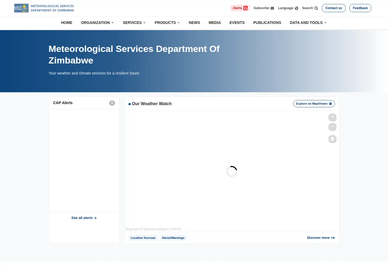The image size is (388, 269).
Task: Click the CAP Alerts panel title
Action: [x=63, y=103]
